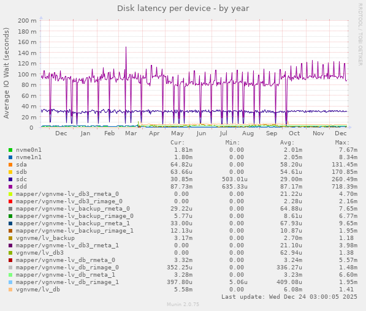Viewport: 366px width, 311px height.
Task: Click the mapper/vgnvme-lv_db_rmeta_1 label
Action: pyautogui.click(x=66, y=275)
